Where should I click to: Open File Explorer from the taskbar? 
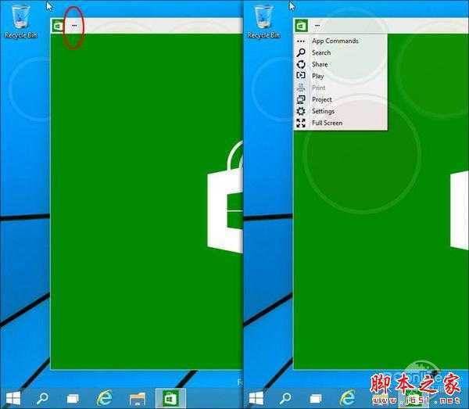(138, 399)
